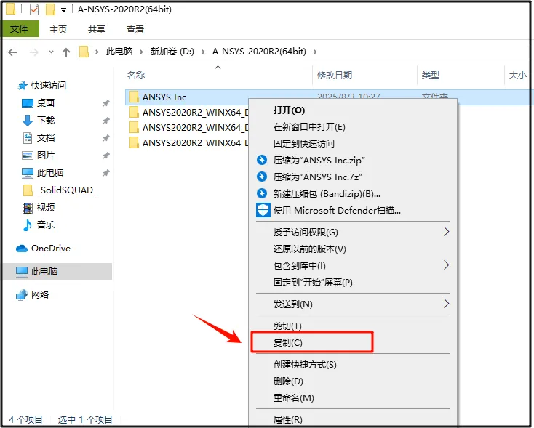Expand the chevron after 此电脑 in breadcrumb
The image size is (534, 428).
(141, 52)
